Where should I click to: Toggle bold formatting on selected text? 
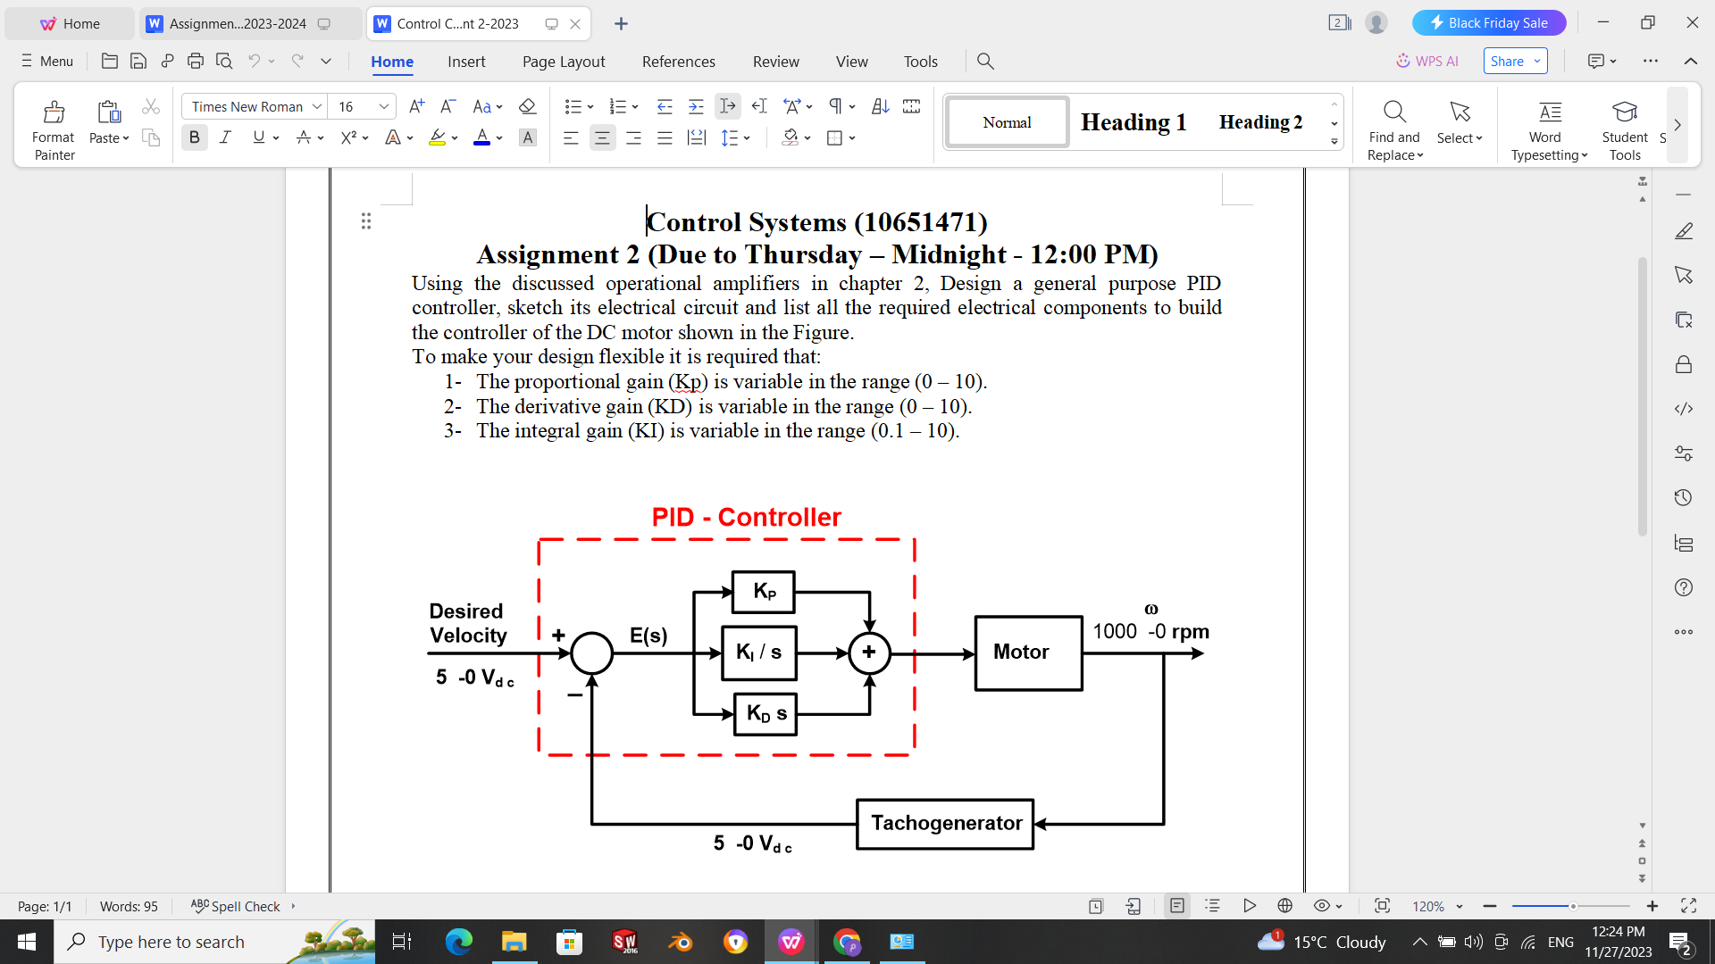(194, 137)
